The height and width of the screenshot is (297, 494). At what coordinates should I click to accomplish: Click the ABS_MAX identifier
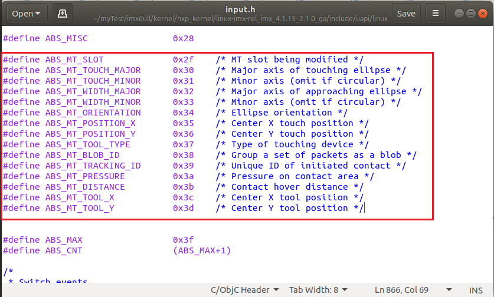tap(64, 240)
